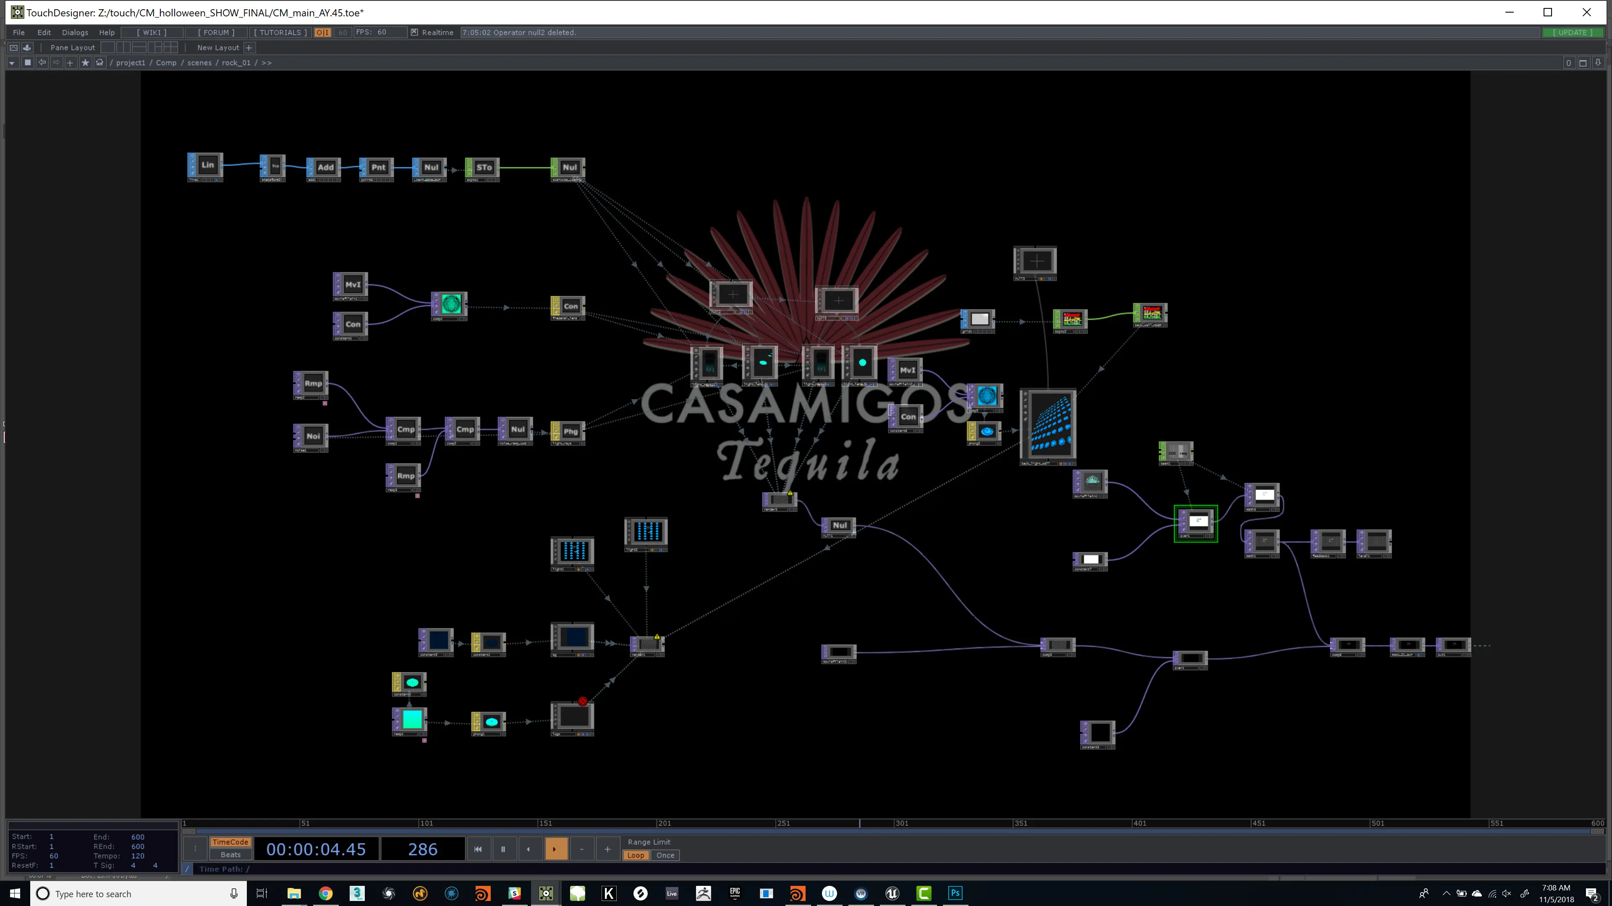The width and height of the screenshot is (1612, 906).
Task: Click the timecode 00:00:04.45 field
Action: point(316,849)
